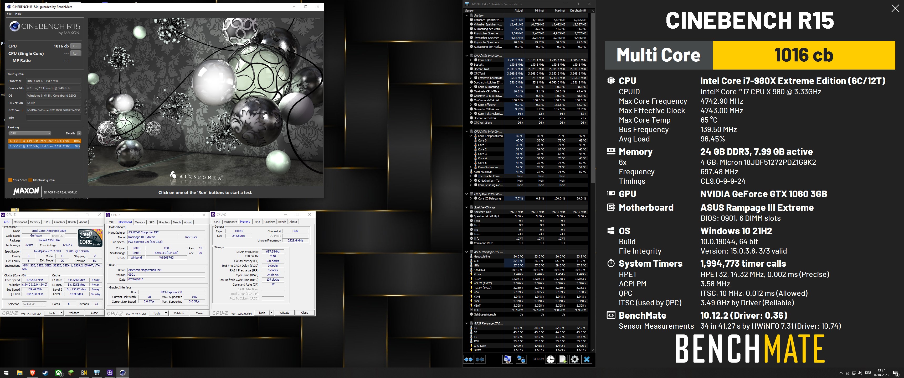
Task: Select Graphics tab in CPU-Z Memory window
Action: [x=270, y=222]
